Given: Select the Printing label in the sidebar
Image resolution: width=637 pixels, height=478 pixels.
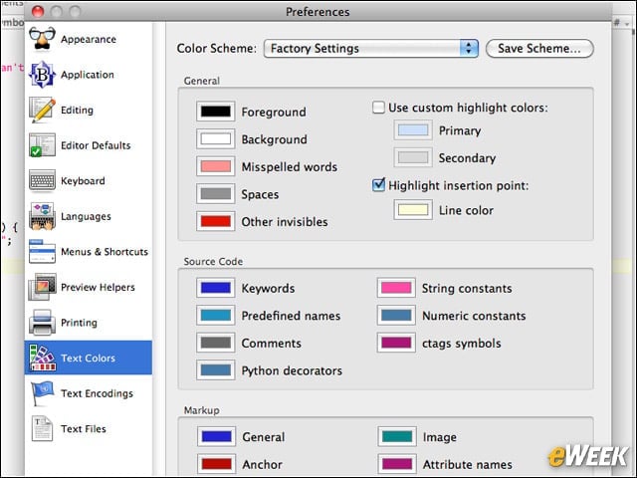Looking at the screenshot, I should point(79,323).
